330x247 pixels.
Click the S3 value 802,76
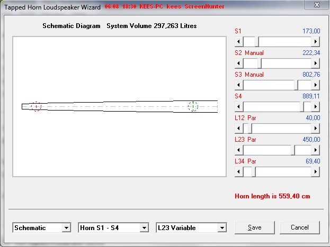click(311, 75)
